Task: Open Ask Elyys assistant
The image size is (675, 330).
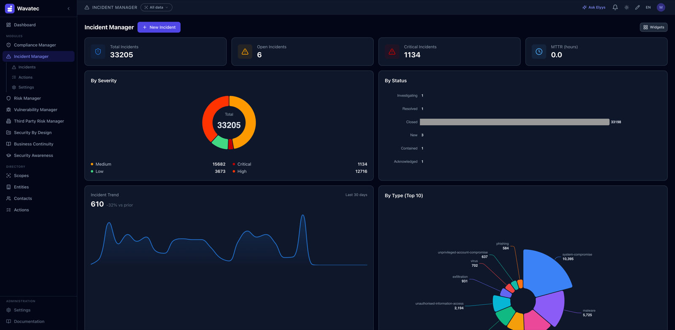Action: coord(594,7)
